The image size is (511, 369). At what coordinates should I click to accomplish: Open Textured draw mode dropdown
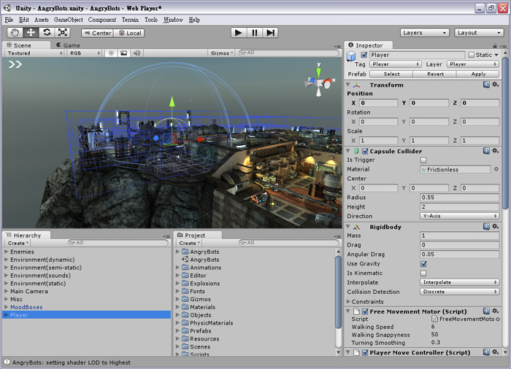coord(34,53)
